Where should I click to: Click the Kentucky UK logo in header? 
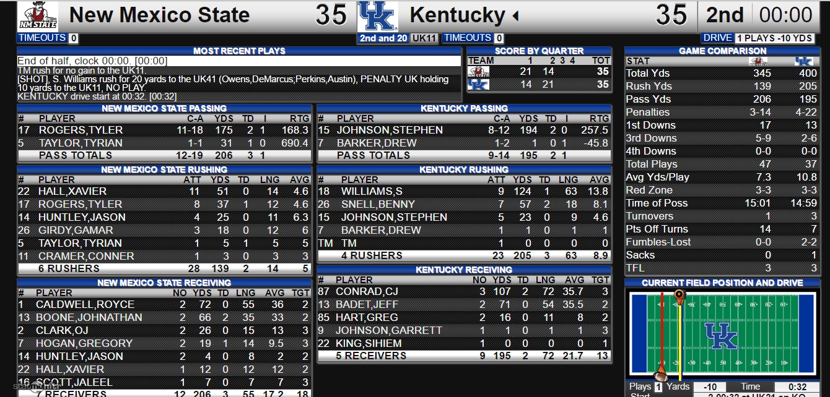(378, 17)
